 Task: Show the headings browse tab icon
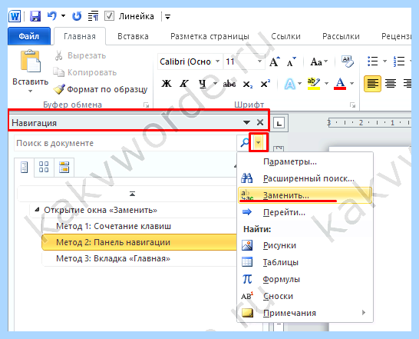coord(24,168)
